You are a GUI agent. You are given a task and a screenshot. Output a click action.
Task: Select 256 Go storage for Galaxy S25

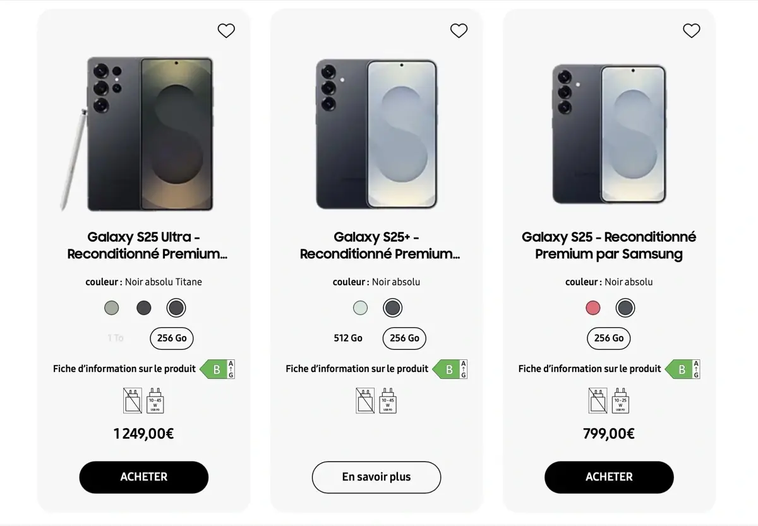[x=608, y=338]
